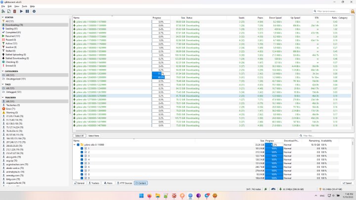Click the Select None button

(93, 135)
